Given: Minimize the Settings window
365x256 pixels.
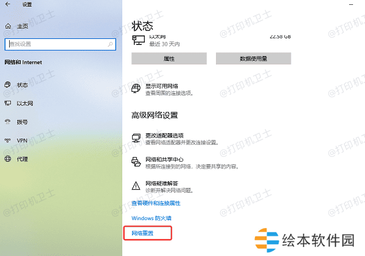Looking at the screenshot, I should 351,4.
